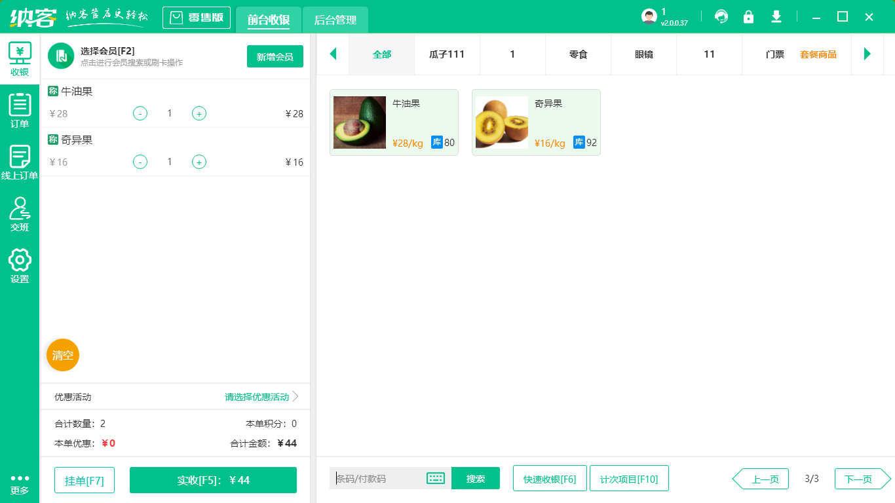The width and height of the screenshot is (895, 503).
Task: Click the 奇异果 product thumbnail
Action: [x=501, y=122]
